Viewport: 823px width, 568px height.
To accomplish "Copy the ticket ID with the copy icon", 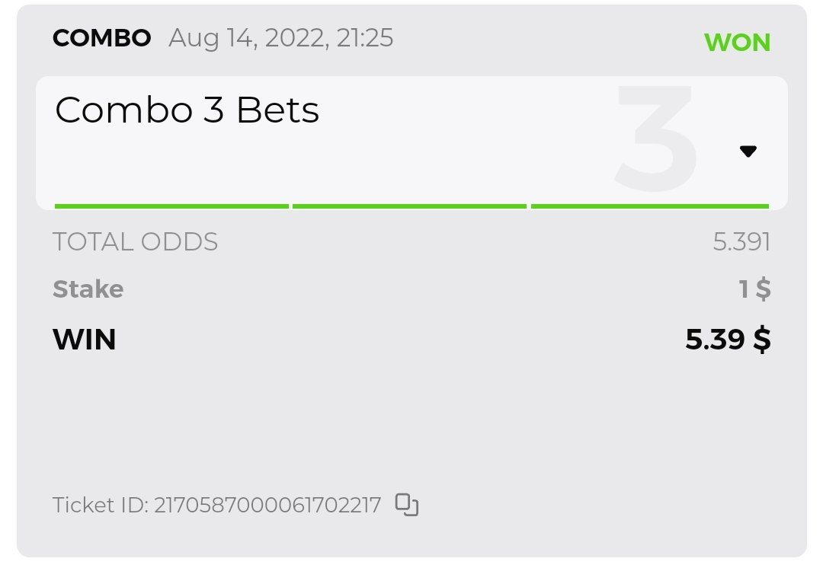I will click(x=408, y=504).
